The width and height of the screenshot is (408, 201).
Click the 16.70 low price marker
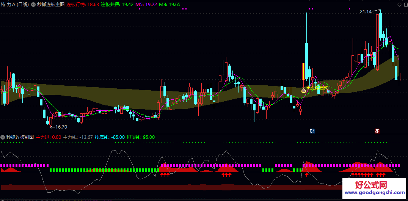coord(61,127)
